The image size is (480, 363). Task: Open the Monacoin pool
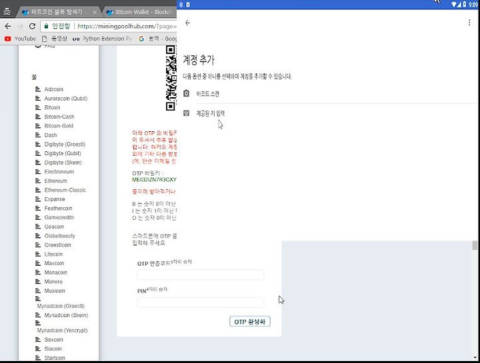click(56, 272)
